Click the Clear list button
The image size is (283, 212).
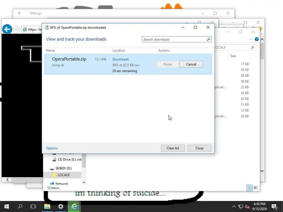(x=173, y=148)
